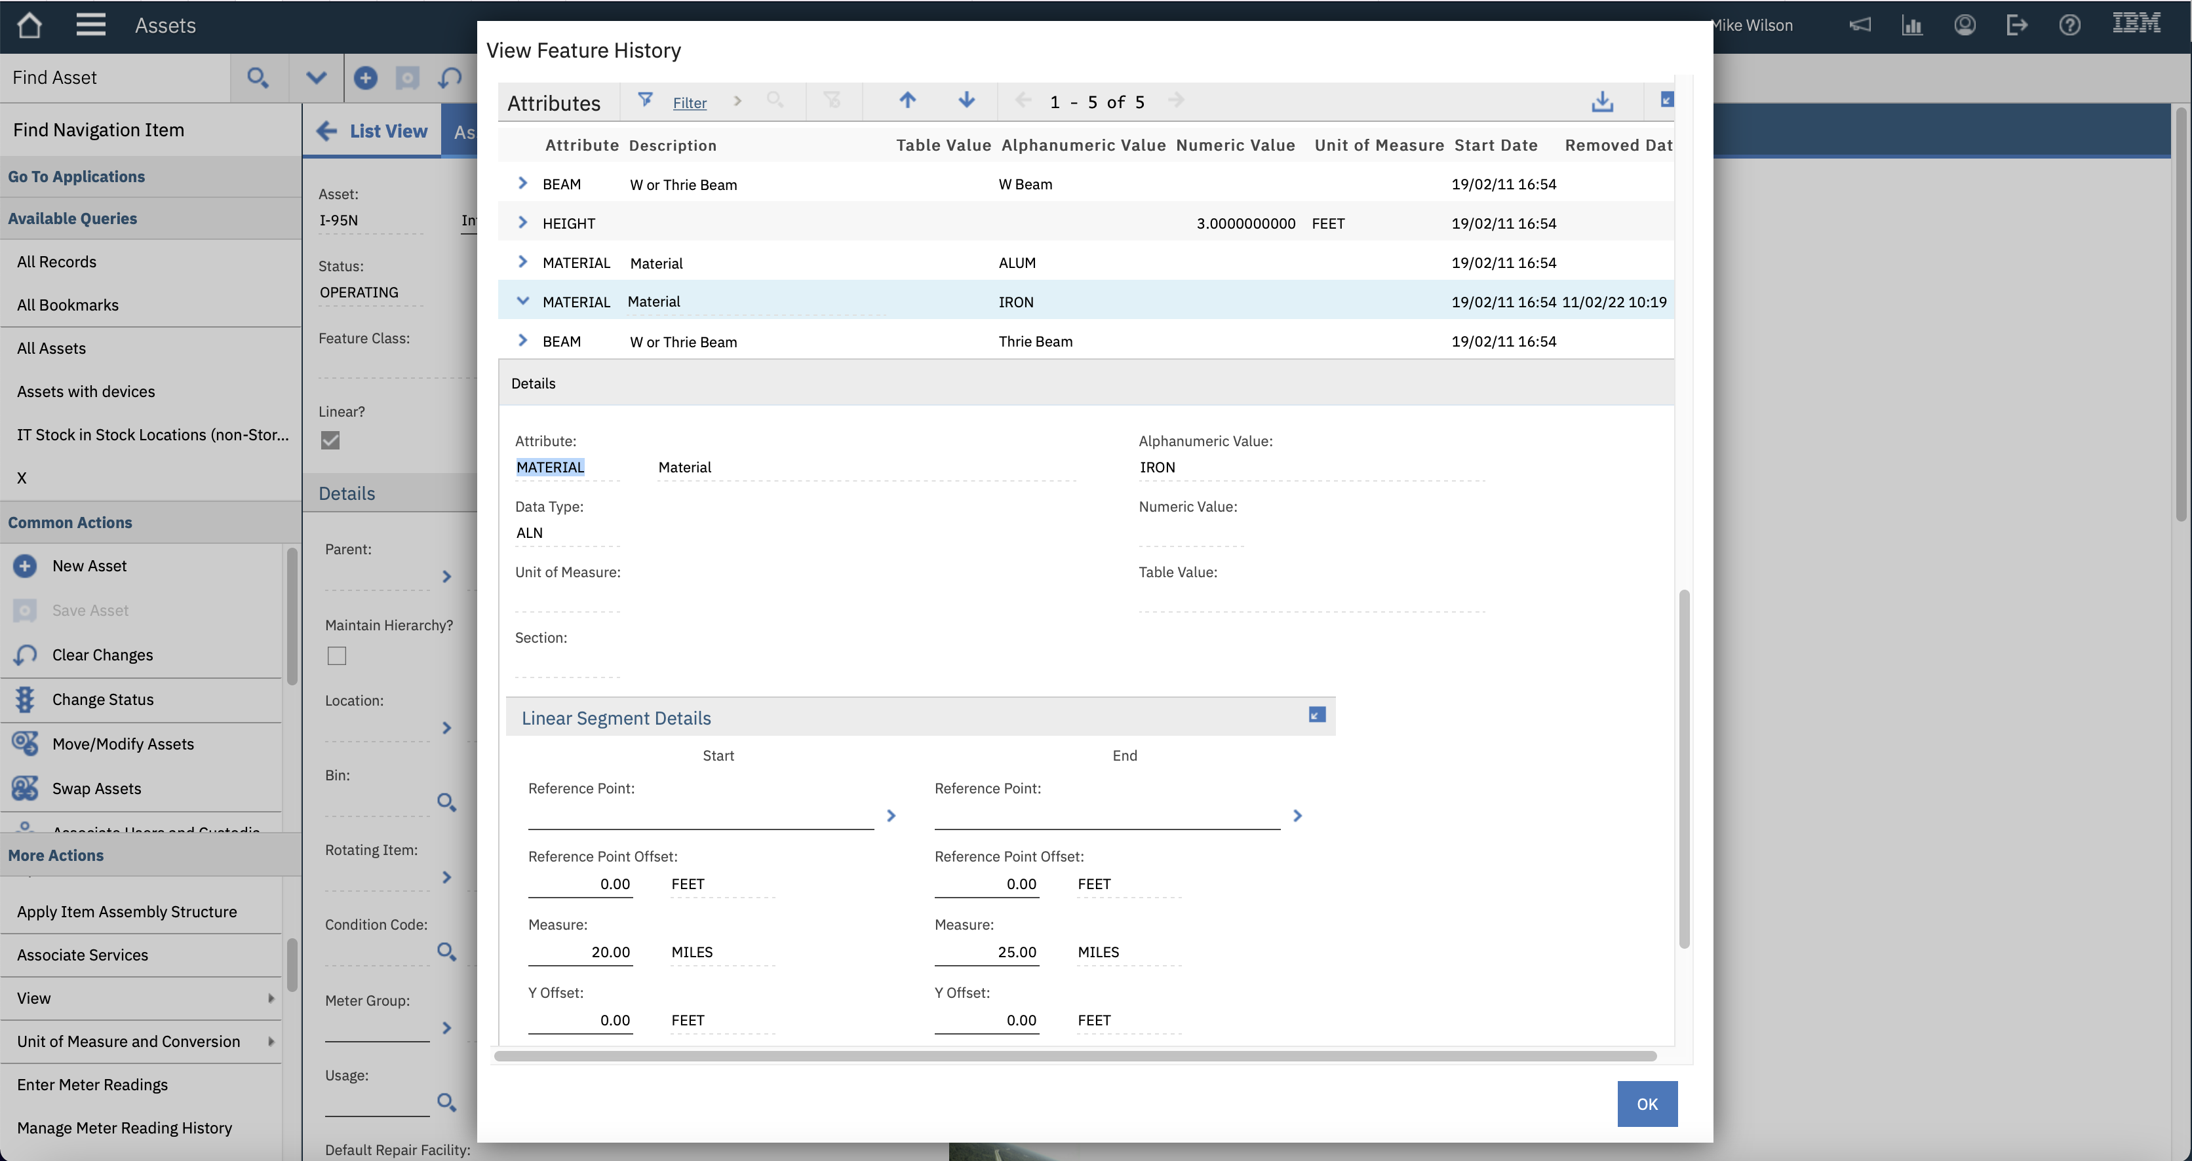Viewport: 2192px width, 1161px height.
Task: Expand the Thrie Beam attribute row
Action: click(x=522, y=340)
